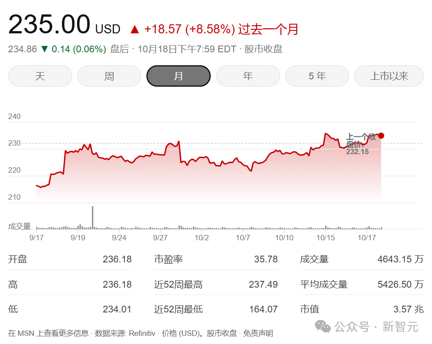Choose the 5 年 range tab

coord(317,76)
